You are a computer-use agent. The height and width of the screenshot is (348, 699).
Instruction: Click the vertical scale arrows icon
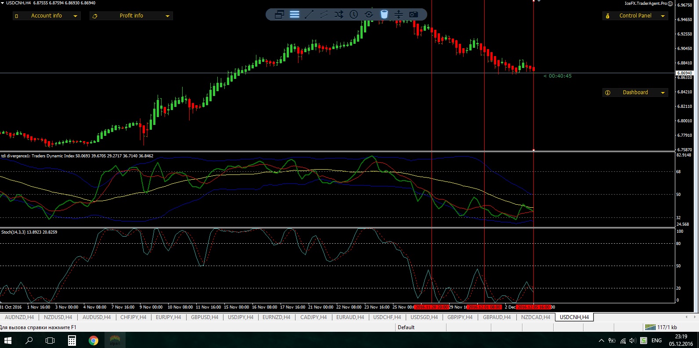pyautogui.click(x=399, y=14)
